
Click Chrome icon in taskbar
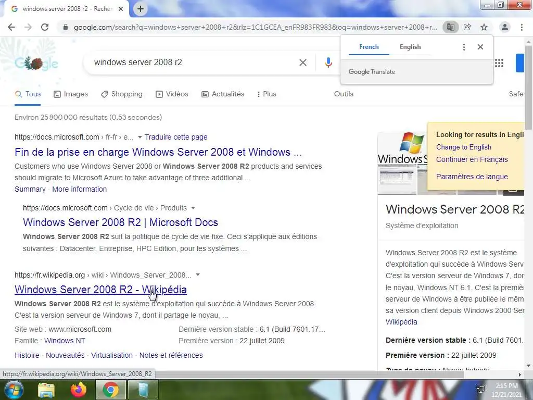(110, 390)
